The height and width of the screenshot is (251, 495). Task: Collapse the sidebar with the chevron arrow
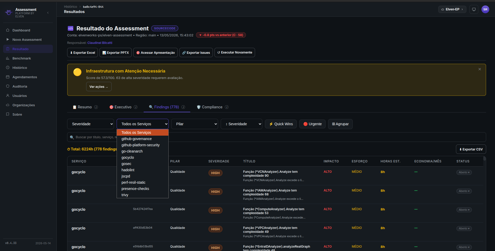coord(48,13)
